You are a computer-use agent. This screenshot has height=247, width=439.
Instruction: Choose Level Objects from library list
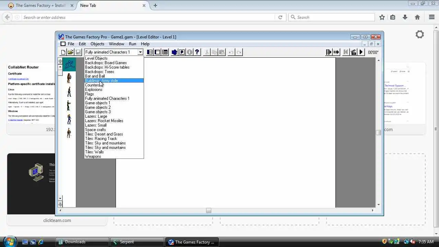114,58
